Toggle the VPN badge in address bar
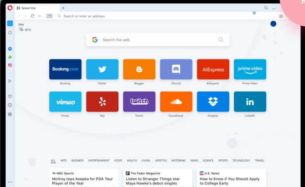 50,16
